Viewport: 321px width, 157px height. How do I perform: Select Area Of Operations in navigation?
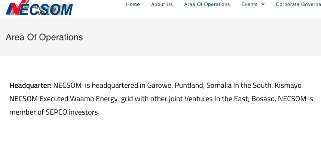(207, 4)
